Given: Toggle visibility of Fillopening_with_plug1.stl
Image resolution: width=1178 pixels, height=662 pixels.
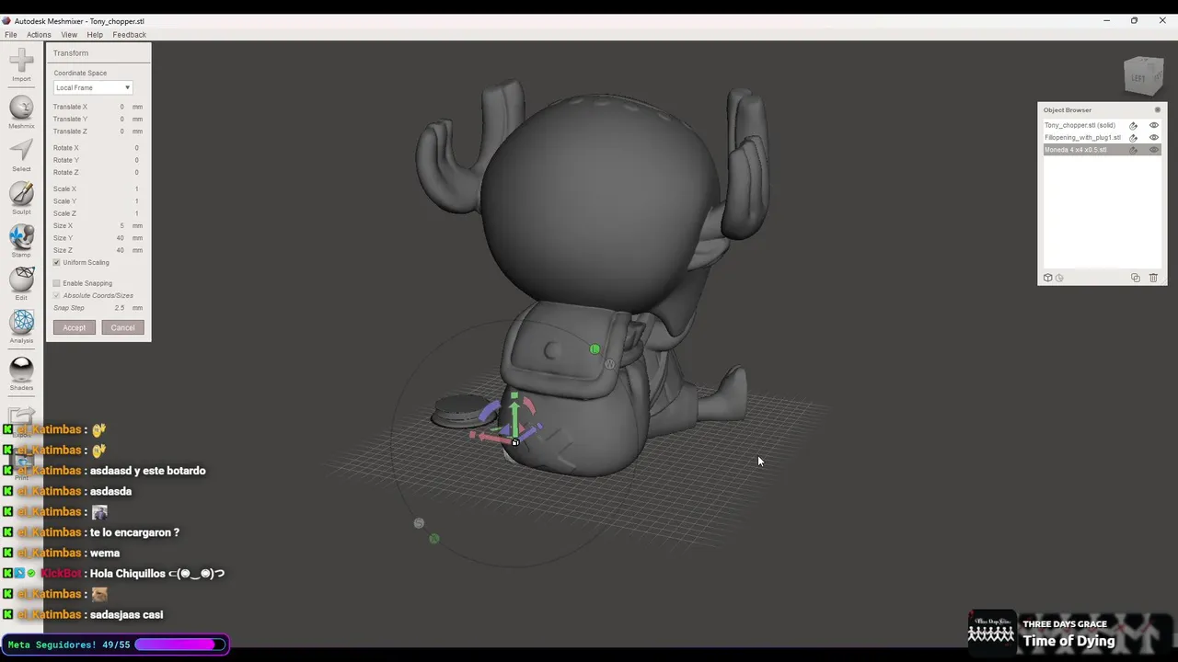Looking at the screenshot, I should [x=1154, y=138].
